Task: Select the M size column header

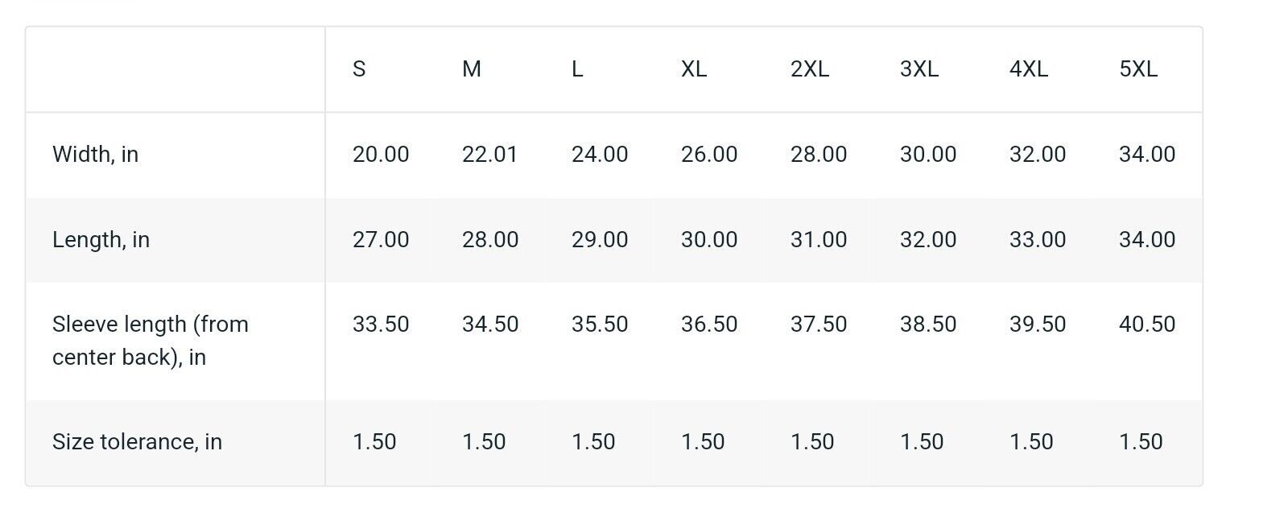Action: click(472, 69)
